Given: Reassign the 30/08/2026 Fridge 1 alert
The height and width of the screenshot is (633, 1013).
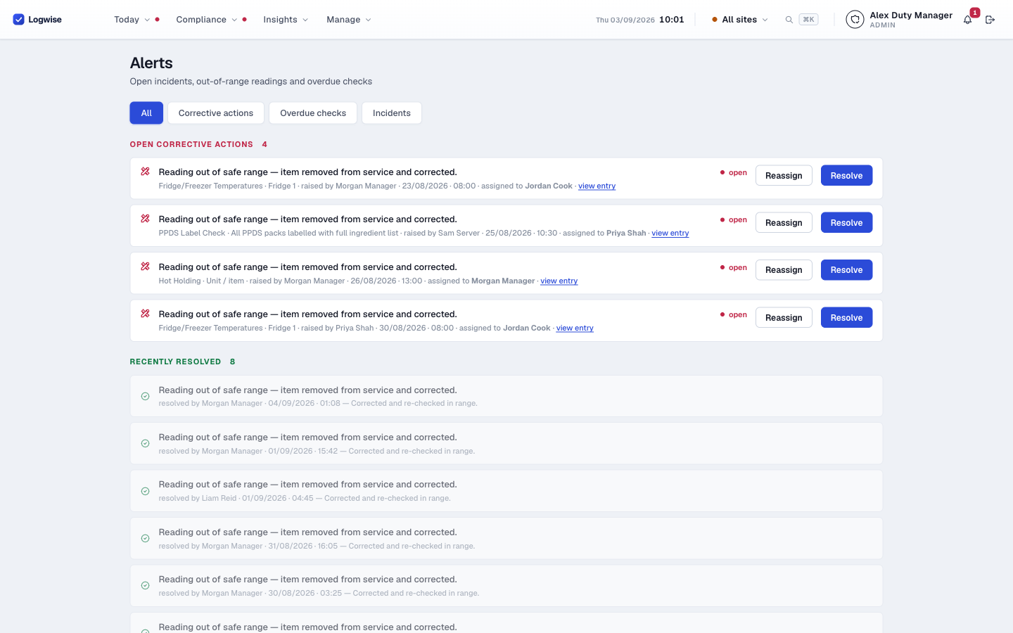Looking at the screenshot, I should pyautogui.click(x=784, y=317).
